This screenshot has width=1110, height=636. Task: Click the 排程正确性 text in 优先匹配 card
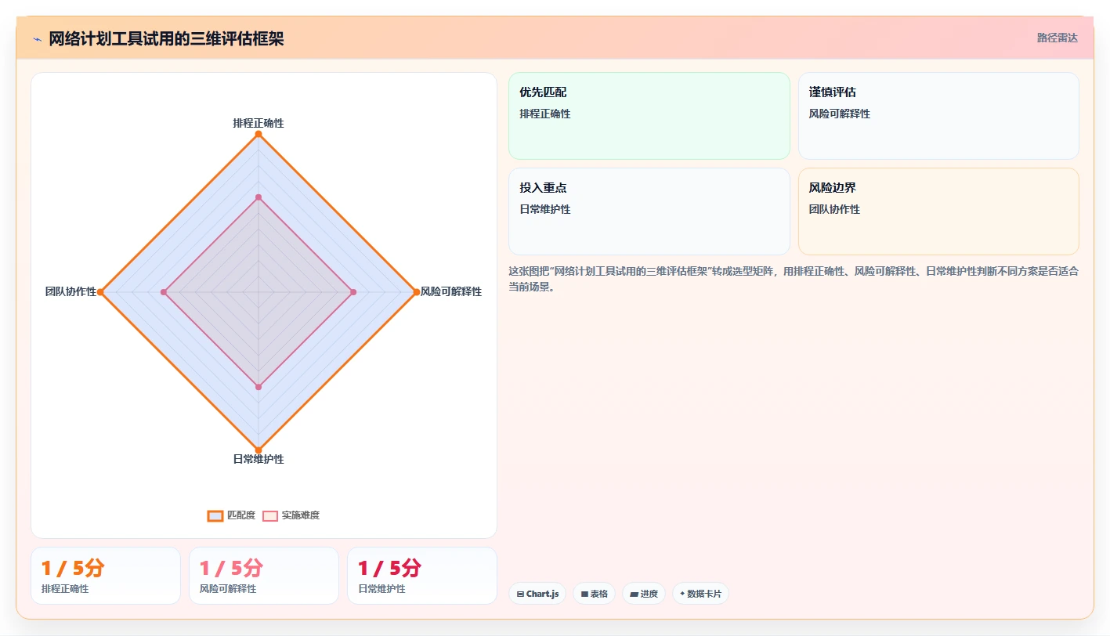[545, 114]
